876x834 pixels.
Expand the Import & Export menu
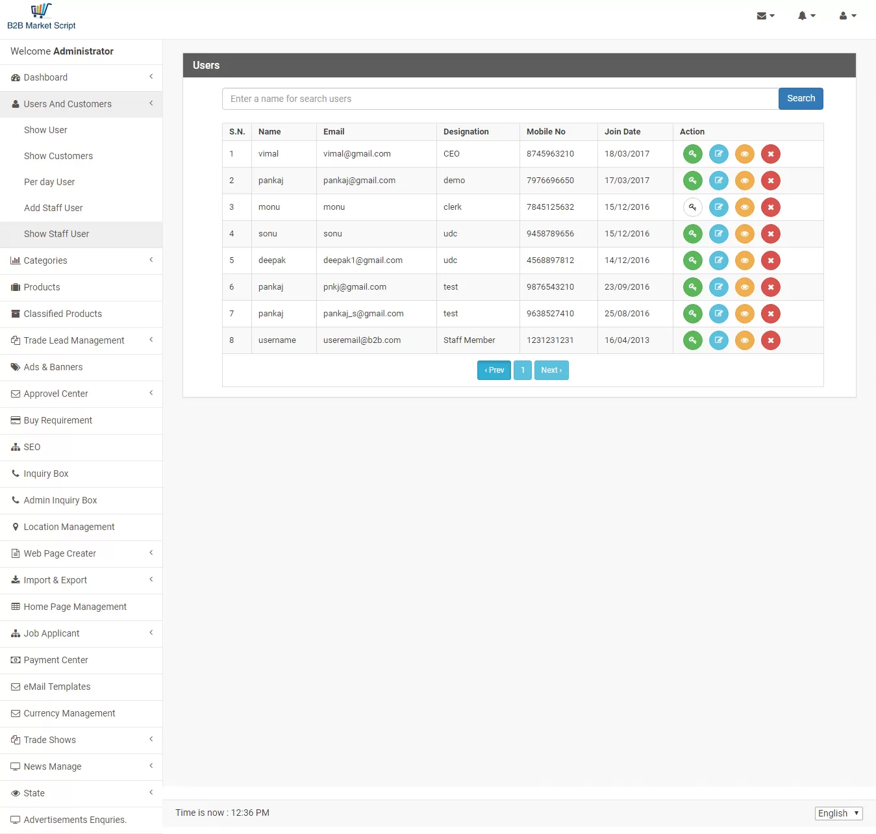tap(81, 580)
